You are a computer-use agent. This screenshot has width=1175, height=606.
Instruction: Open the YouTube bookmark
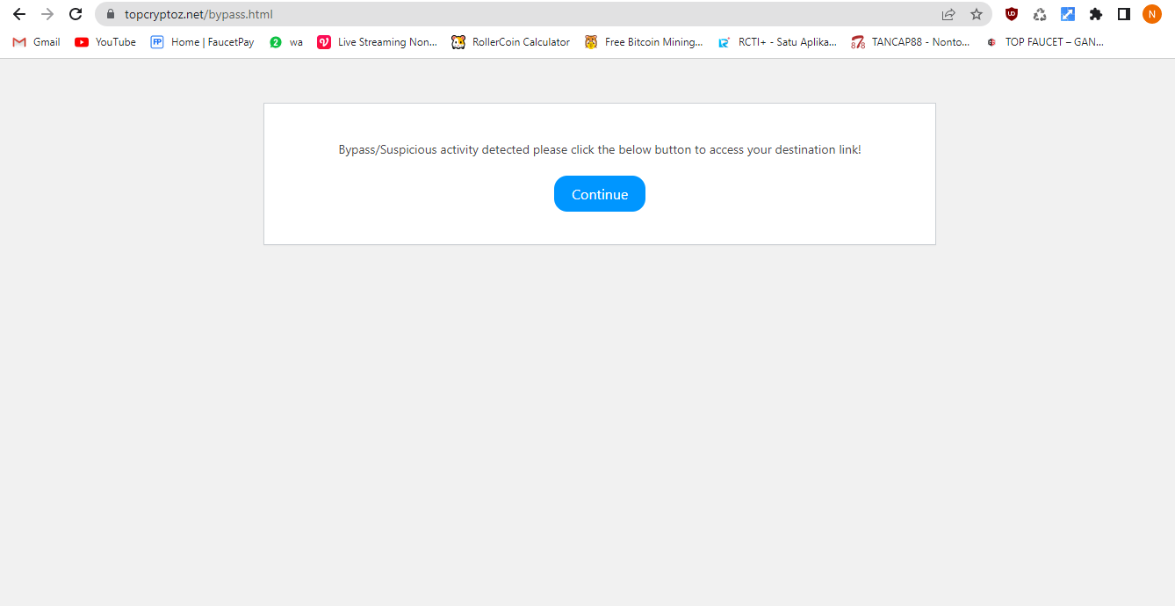click(x=105, y=41)
